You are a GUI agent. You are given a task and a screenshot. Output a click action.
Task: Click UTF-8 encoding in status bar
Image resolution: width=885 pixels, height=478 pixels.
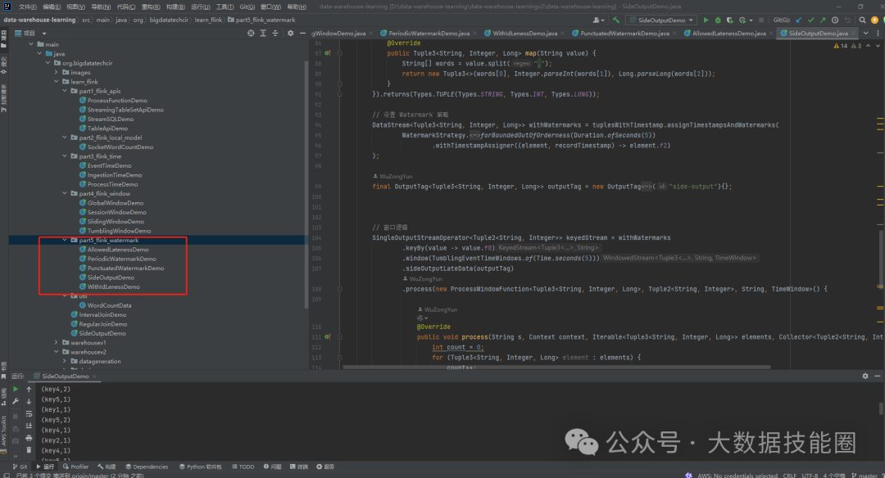click(x=810, y=476)
